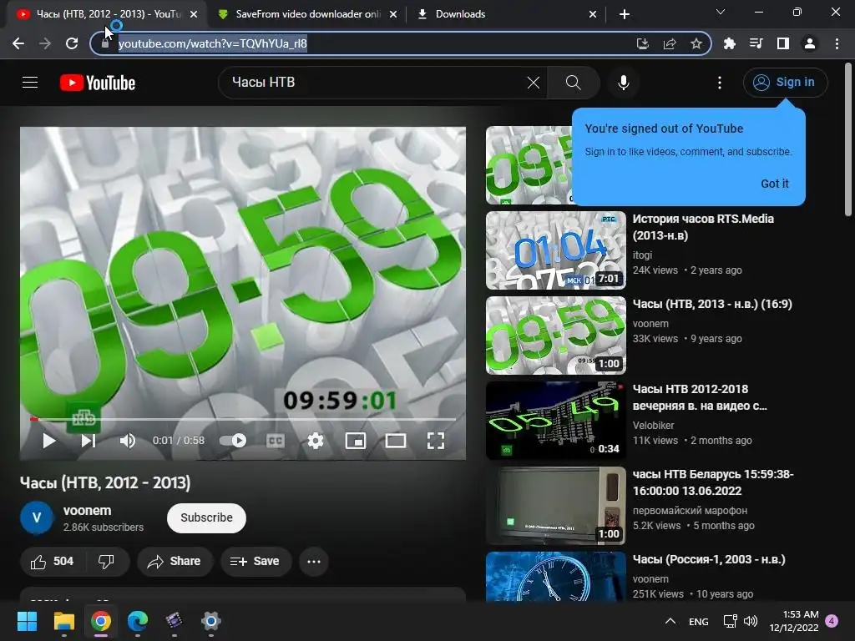Viewport: 855px width, 641px height.
Task: Open YouTube hamburger guide menu
Action: coord(30,83)
